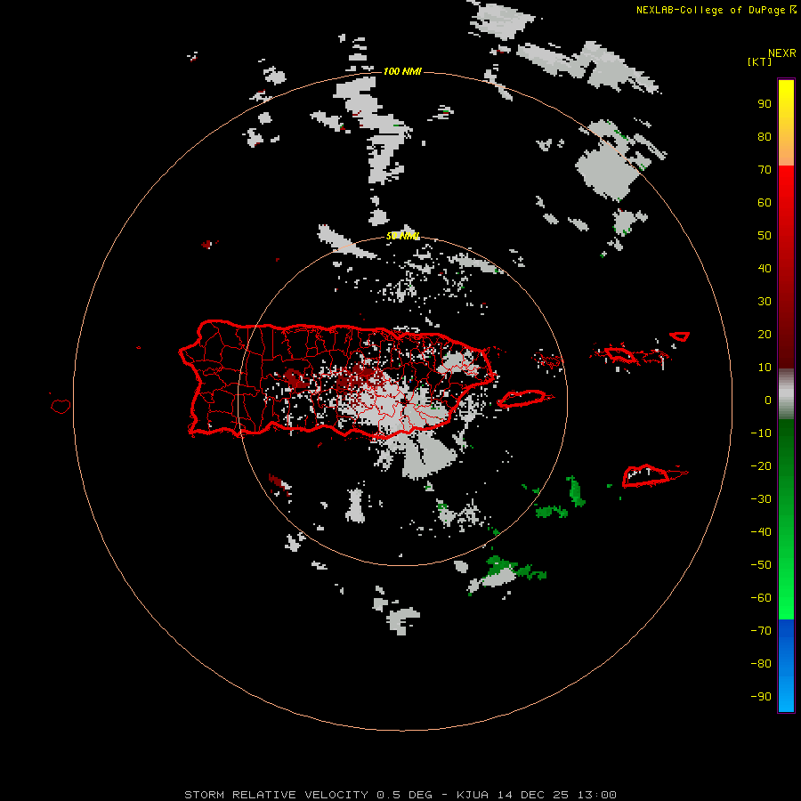
Task: Click the positive 30 value on the velocity scale
Action: click(765, 302)
